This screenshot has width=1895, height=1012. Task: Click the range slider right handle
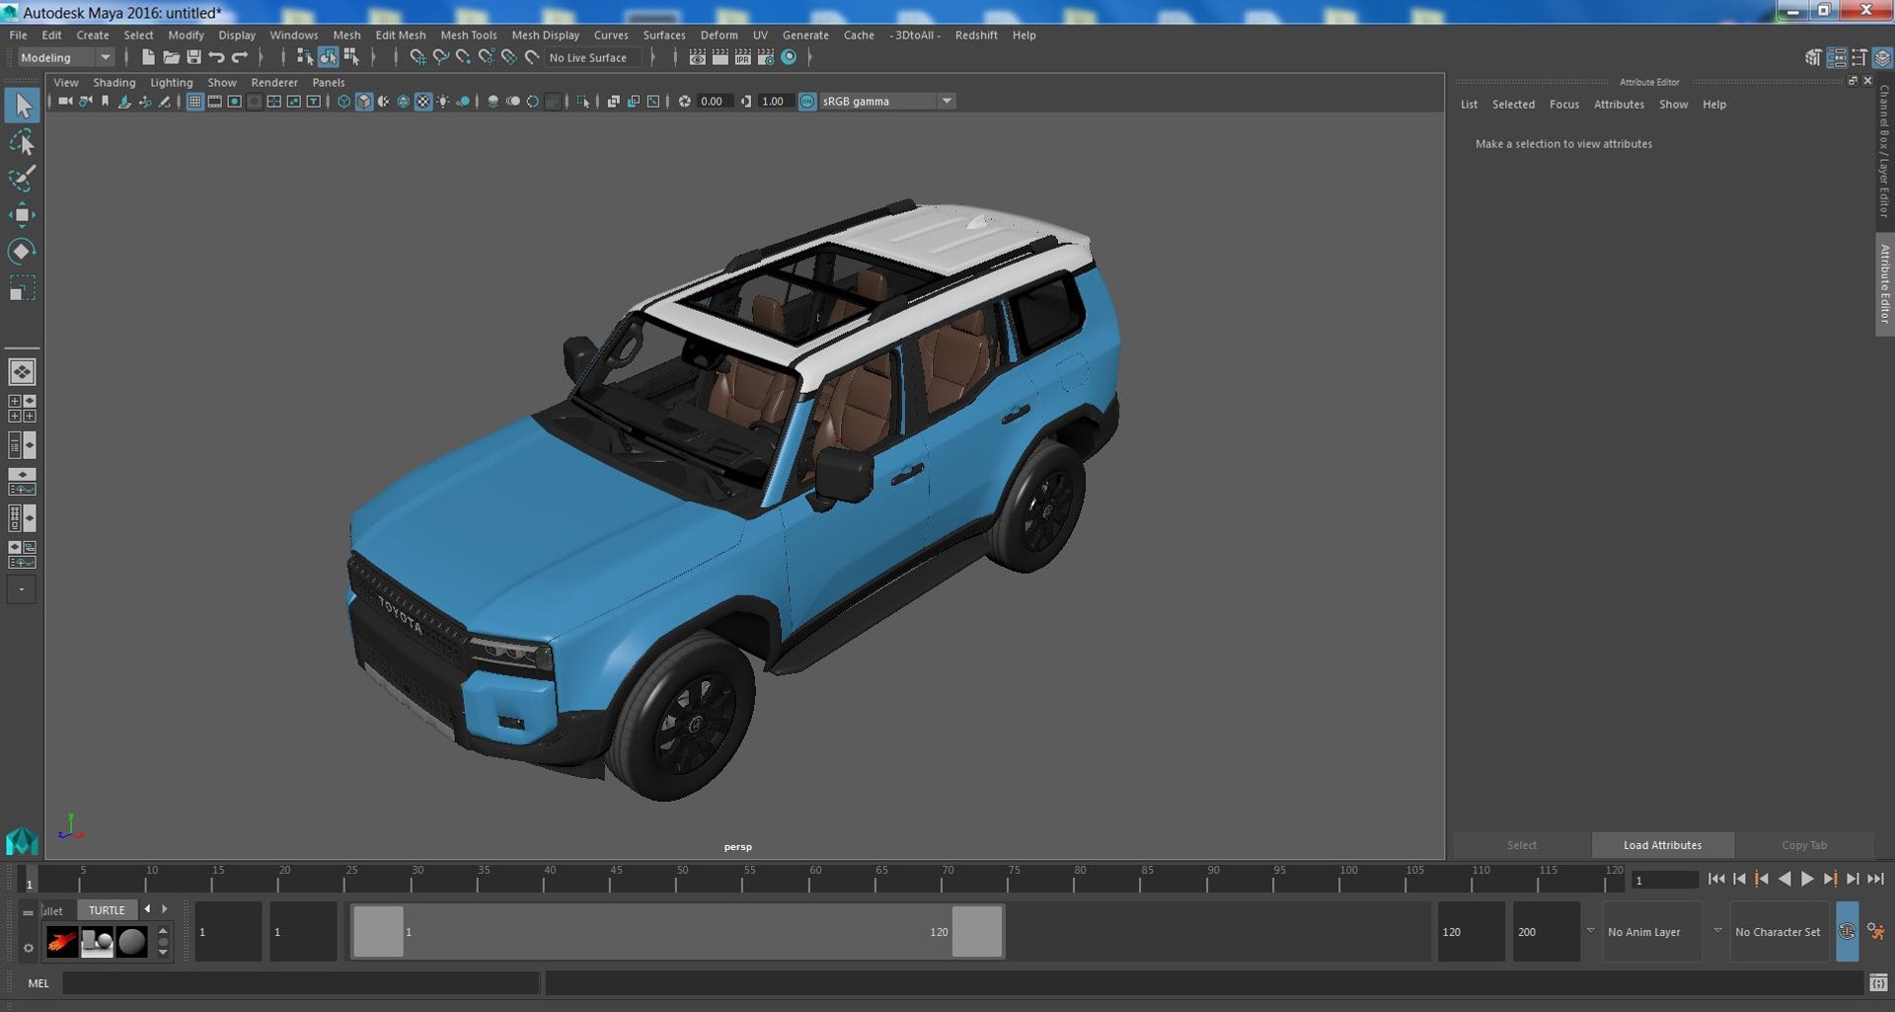pos(977,931)
